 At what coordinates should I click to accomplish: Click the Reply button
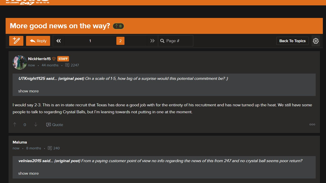(x=38, y=41)
